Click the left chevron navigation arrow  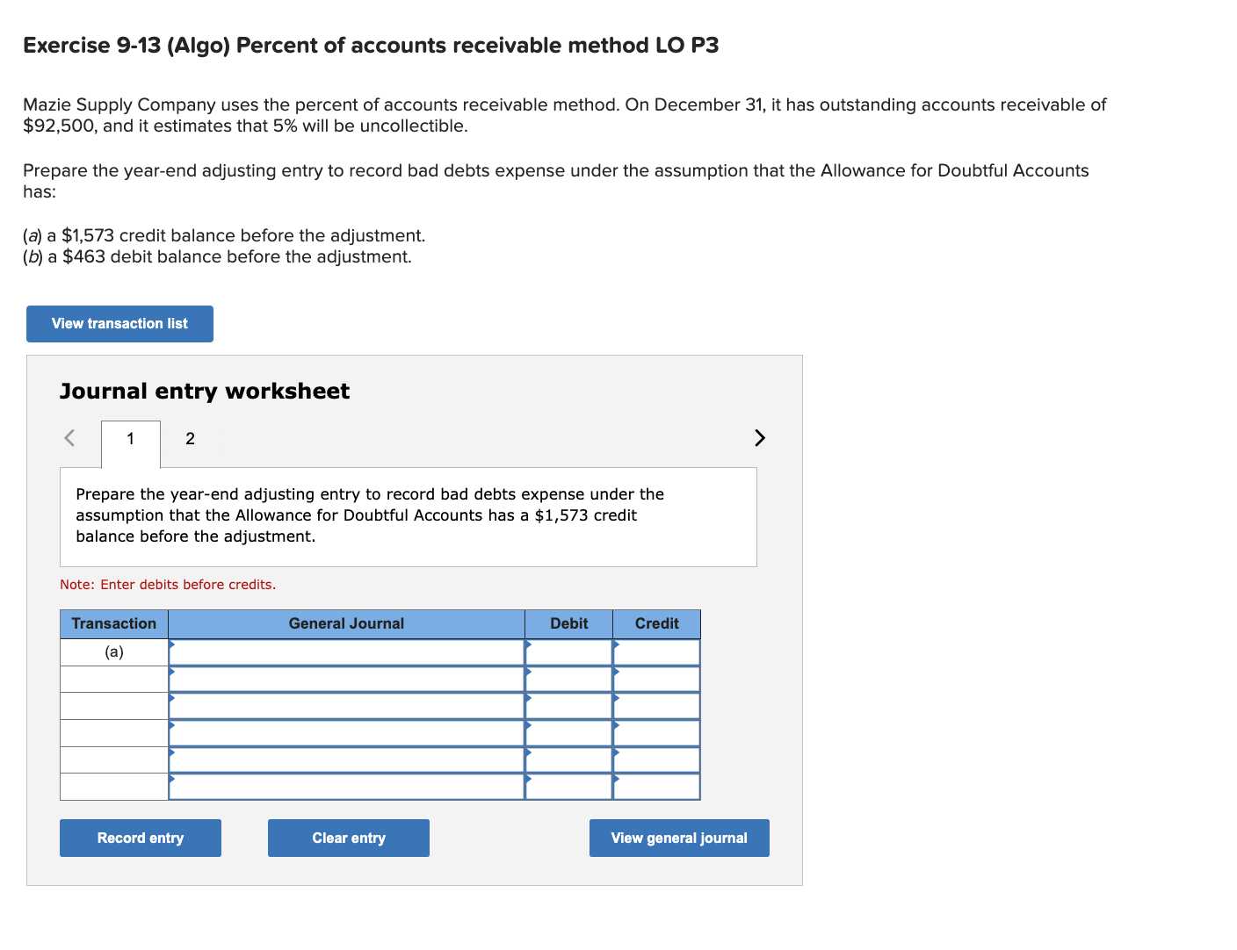point(69,437)
